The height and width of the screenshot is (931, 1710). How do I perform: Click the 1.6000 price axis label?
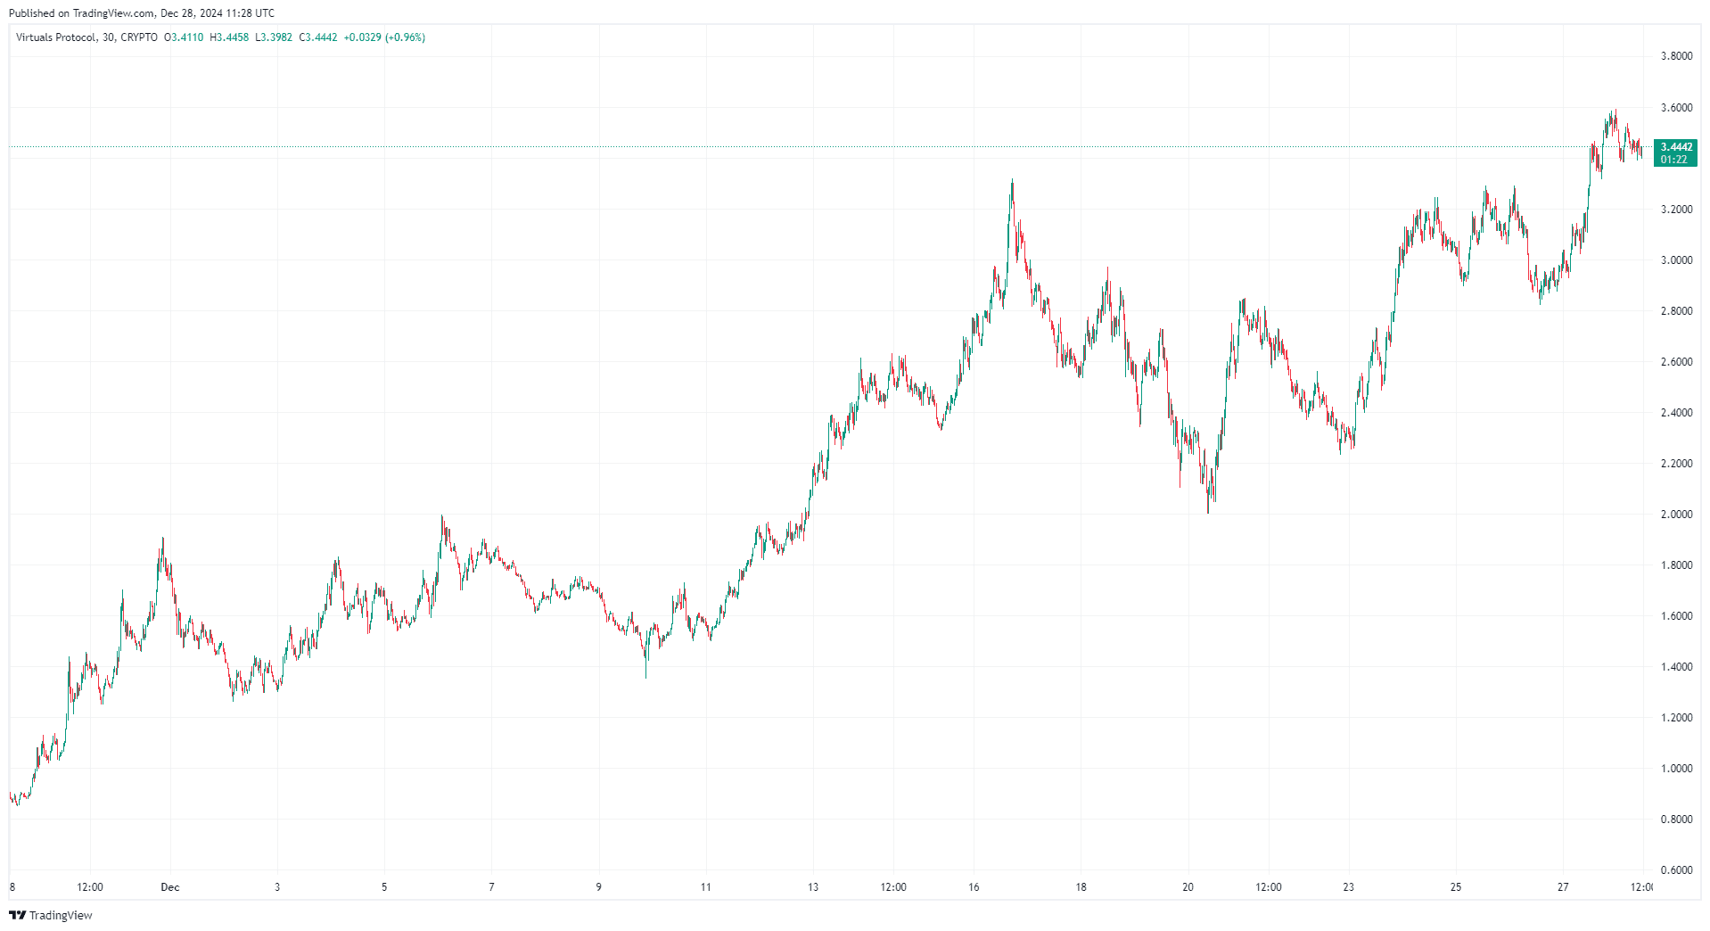1676,616
